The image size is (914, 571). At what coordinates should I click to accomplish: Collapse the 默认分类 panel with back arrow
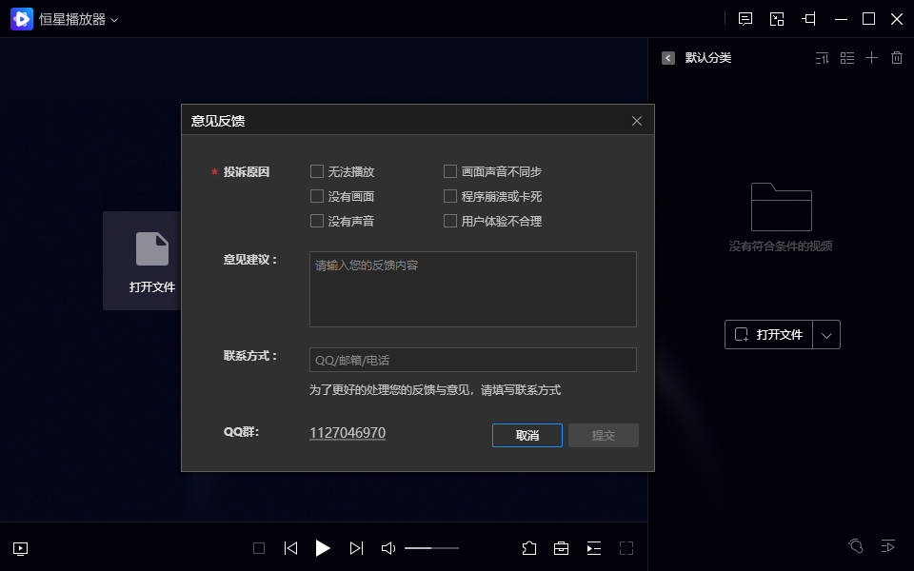pos(668,58)
